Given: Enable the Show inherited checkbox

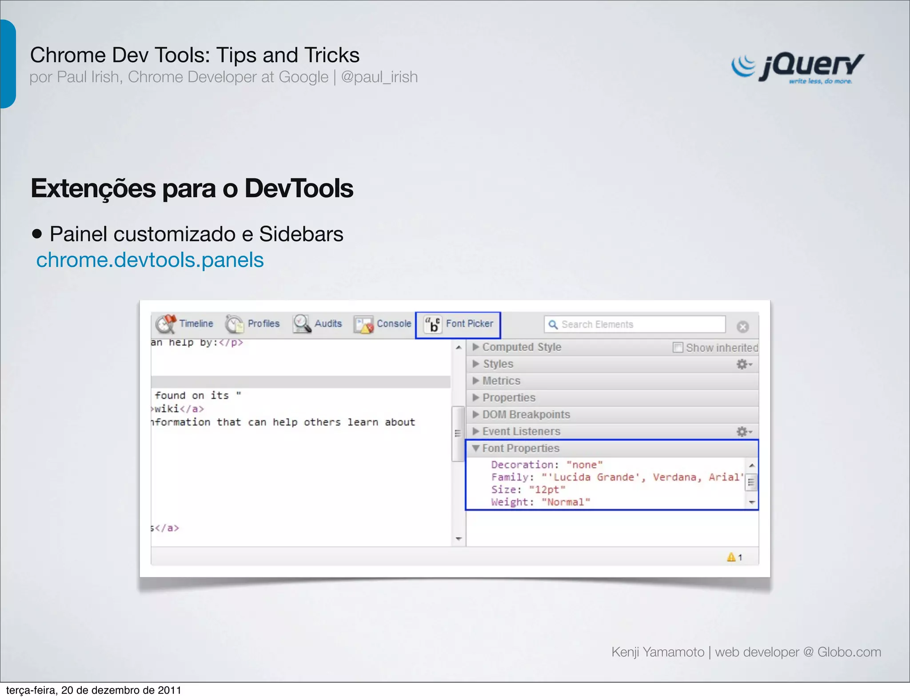Looking at the screenshot, I should (678, 347).
